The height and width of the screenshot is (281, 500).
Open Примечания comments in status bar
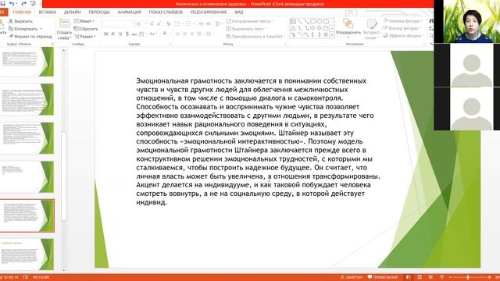383,277
